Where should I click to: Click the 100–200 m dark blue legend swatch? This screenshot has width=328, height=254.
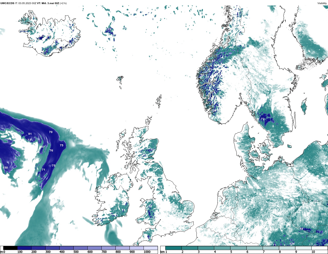pyautogui.click(x=24, y=248)
